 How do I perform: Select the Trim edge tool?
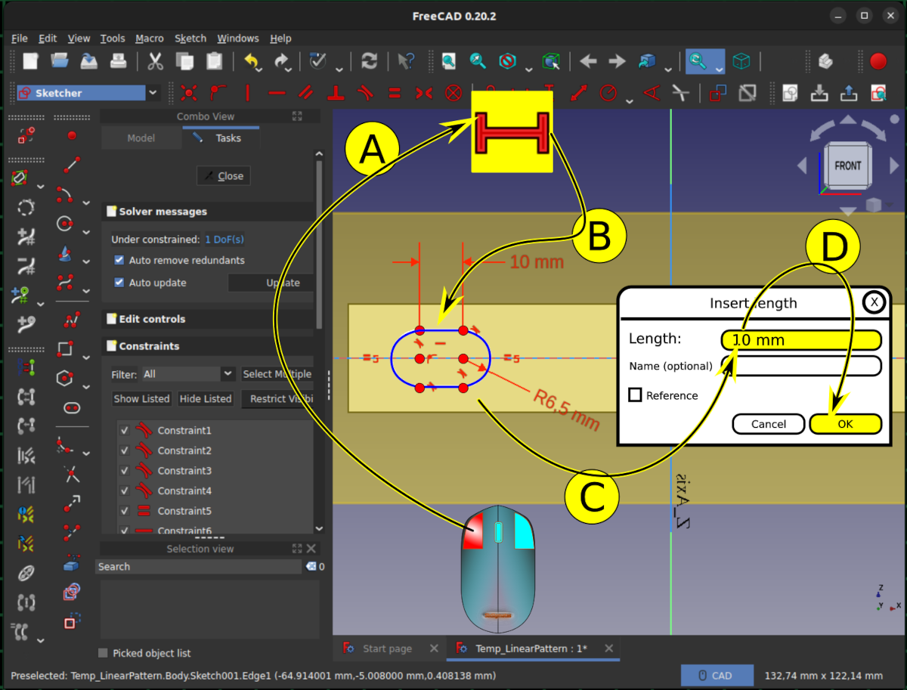click(72, 475)
